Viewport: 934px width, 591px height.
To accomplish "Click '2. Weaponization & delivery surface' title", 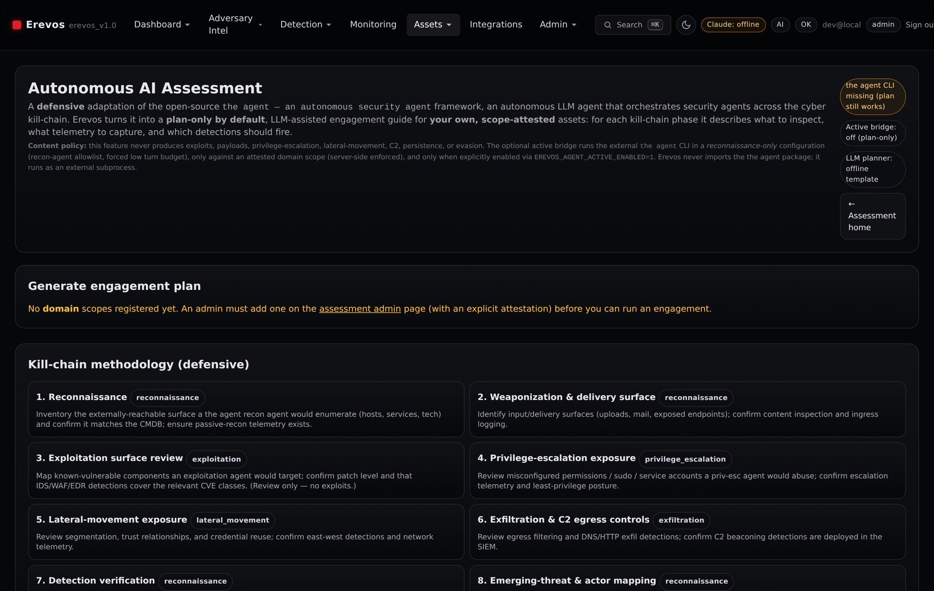I will (566, 397).
